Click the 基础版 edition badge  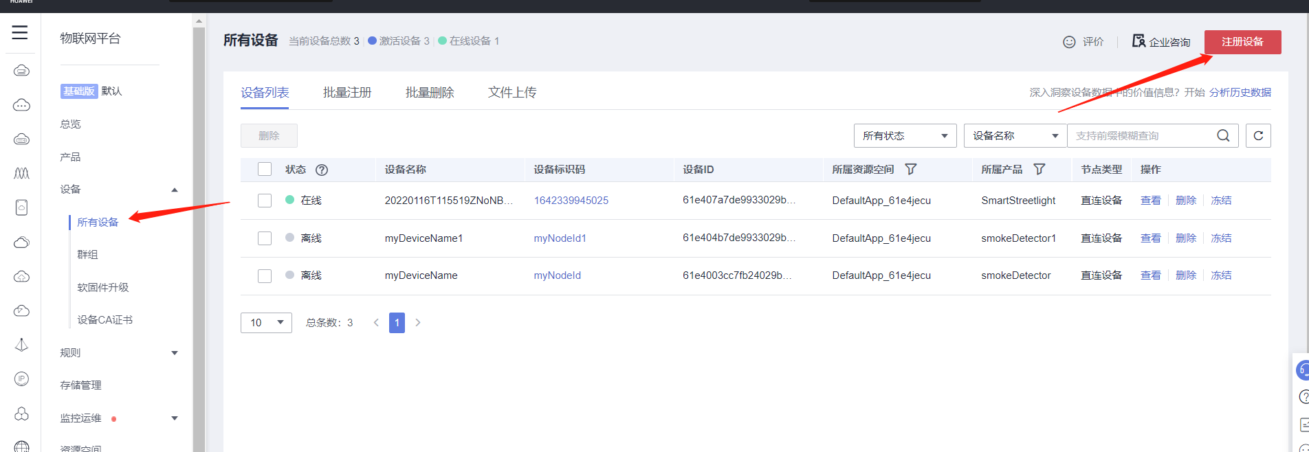[79, 91]
